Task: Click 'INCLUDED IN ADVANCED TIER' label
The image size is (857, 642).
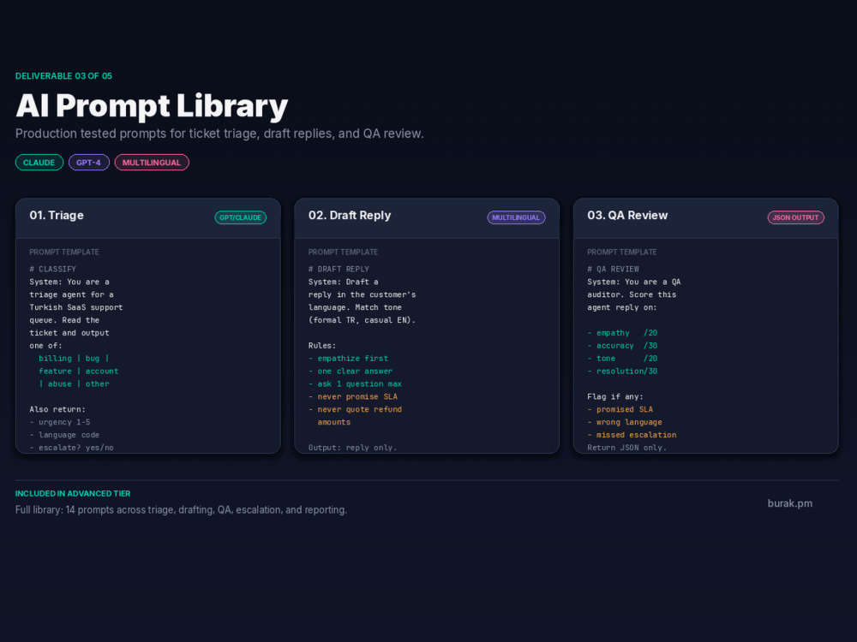Action: pos(73,494)
